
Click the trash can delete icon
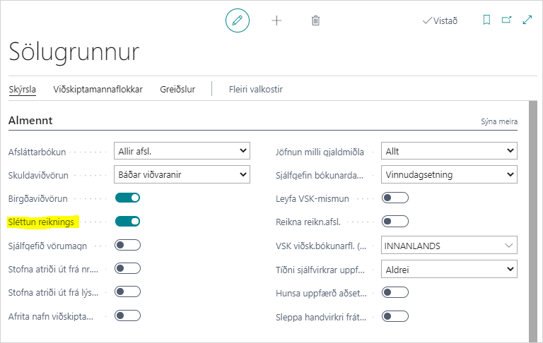tap(315, 20)
